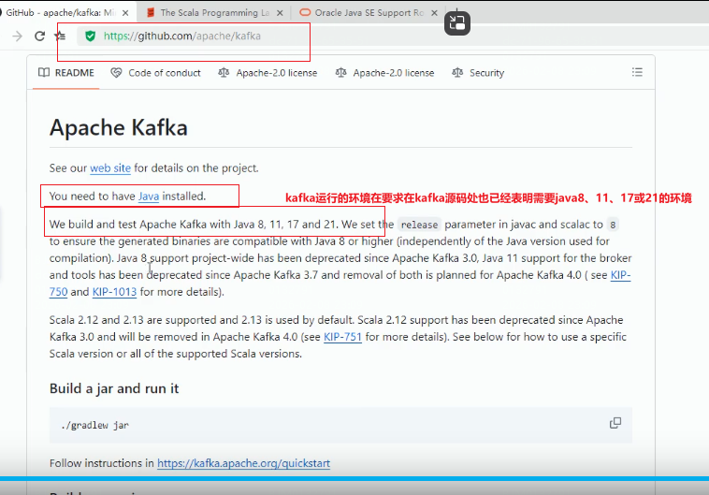
Task: Follow the 'web site' link
Action: click(x=110, y=168)
